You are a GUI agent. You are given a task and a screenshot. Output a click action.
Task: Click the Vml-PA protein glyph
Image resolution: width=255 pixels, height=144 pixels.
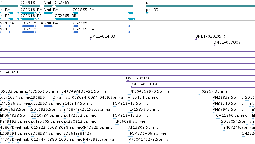click(49, 26)
